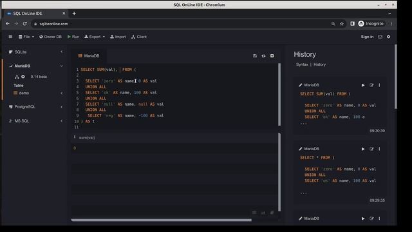Open more options for third history entry
The width and height of the screenshot is (412, 232).
click(x=379, y=218)
